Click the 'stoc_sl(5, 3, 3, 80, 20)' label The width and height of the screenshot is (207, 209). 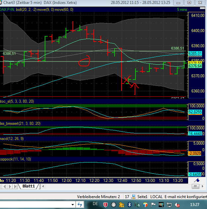(17, 101)
